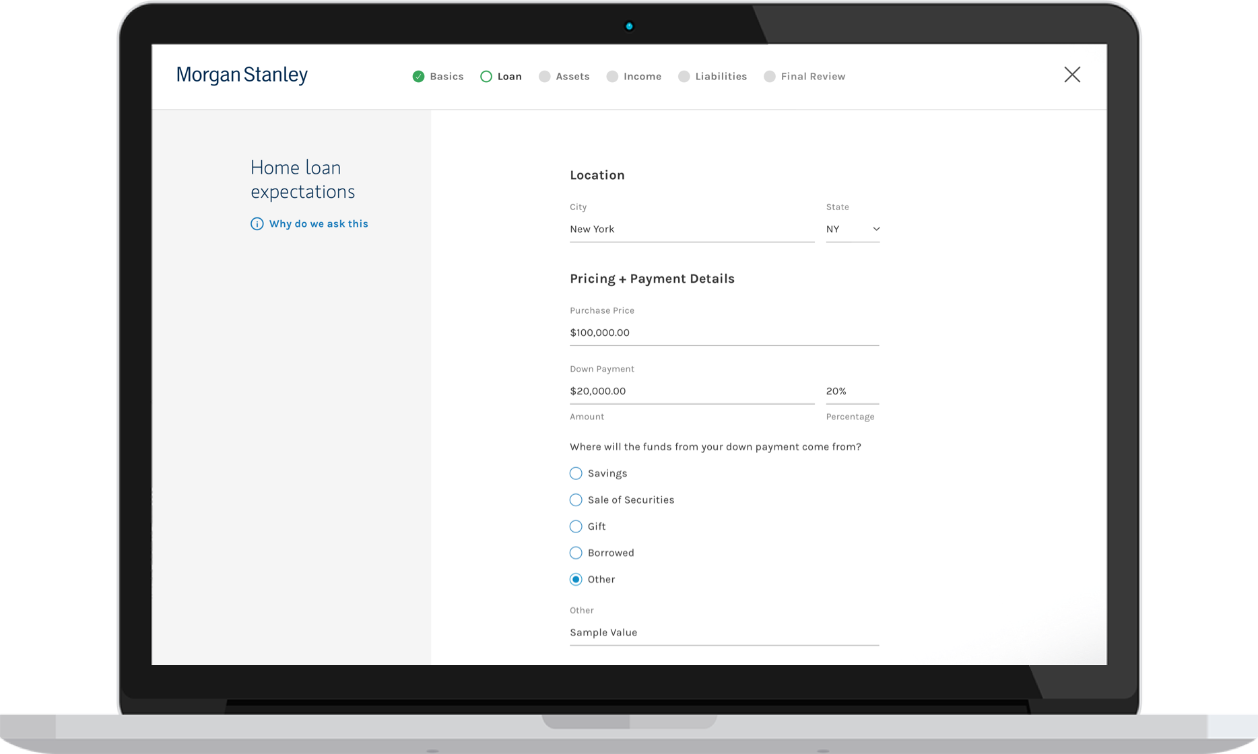
Task: Click the Home loan expectations title
Action: coord(302,180)
